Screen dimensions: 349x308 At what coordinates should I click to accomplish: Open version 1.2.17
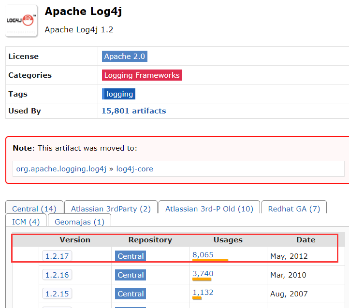[57, 256]
